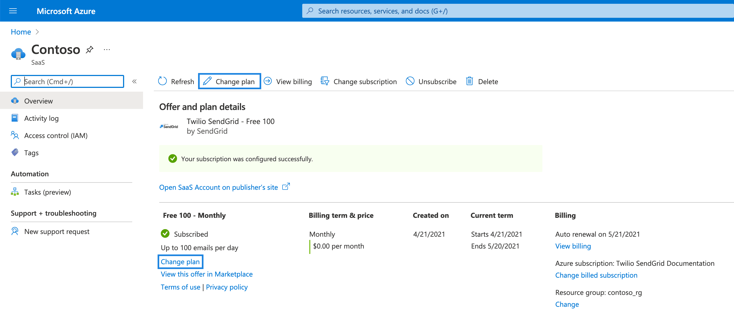This screenshot has height=310, width=734.
Task: Select Change subscription from the command bar
Action: coord(365,81)
